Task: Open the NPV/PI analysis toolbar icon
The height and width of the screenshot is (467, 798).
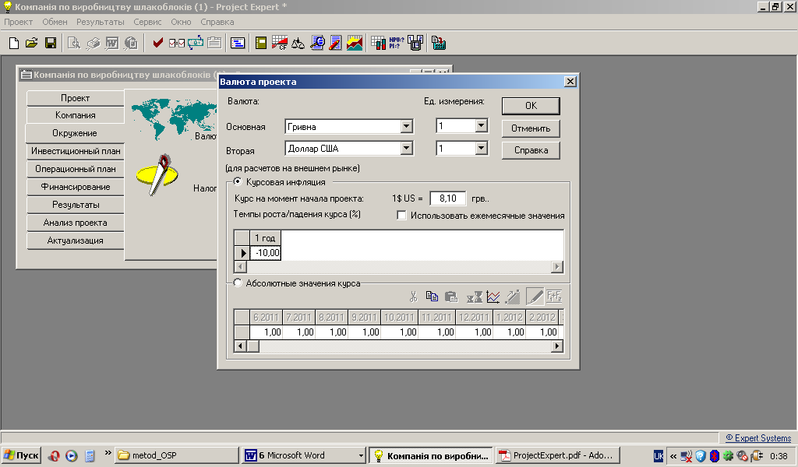Action: click(397, 43)
